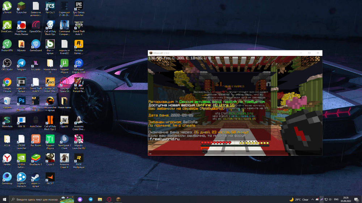Select Assassins Creed Director's Cut icon

click(79, 123)
